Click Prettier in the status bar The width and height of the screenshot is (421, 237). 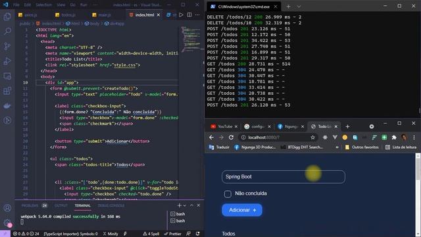coord(172,234)
